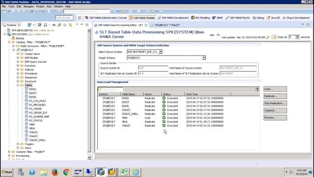Select the RS_ORDER table in the tree

[35, 109]
